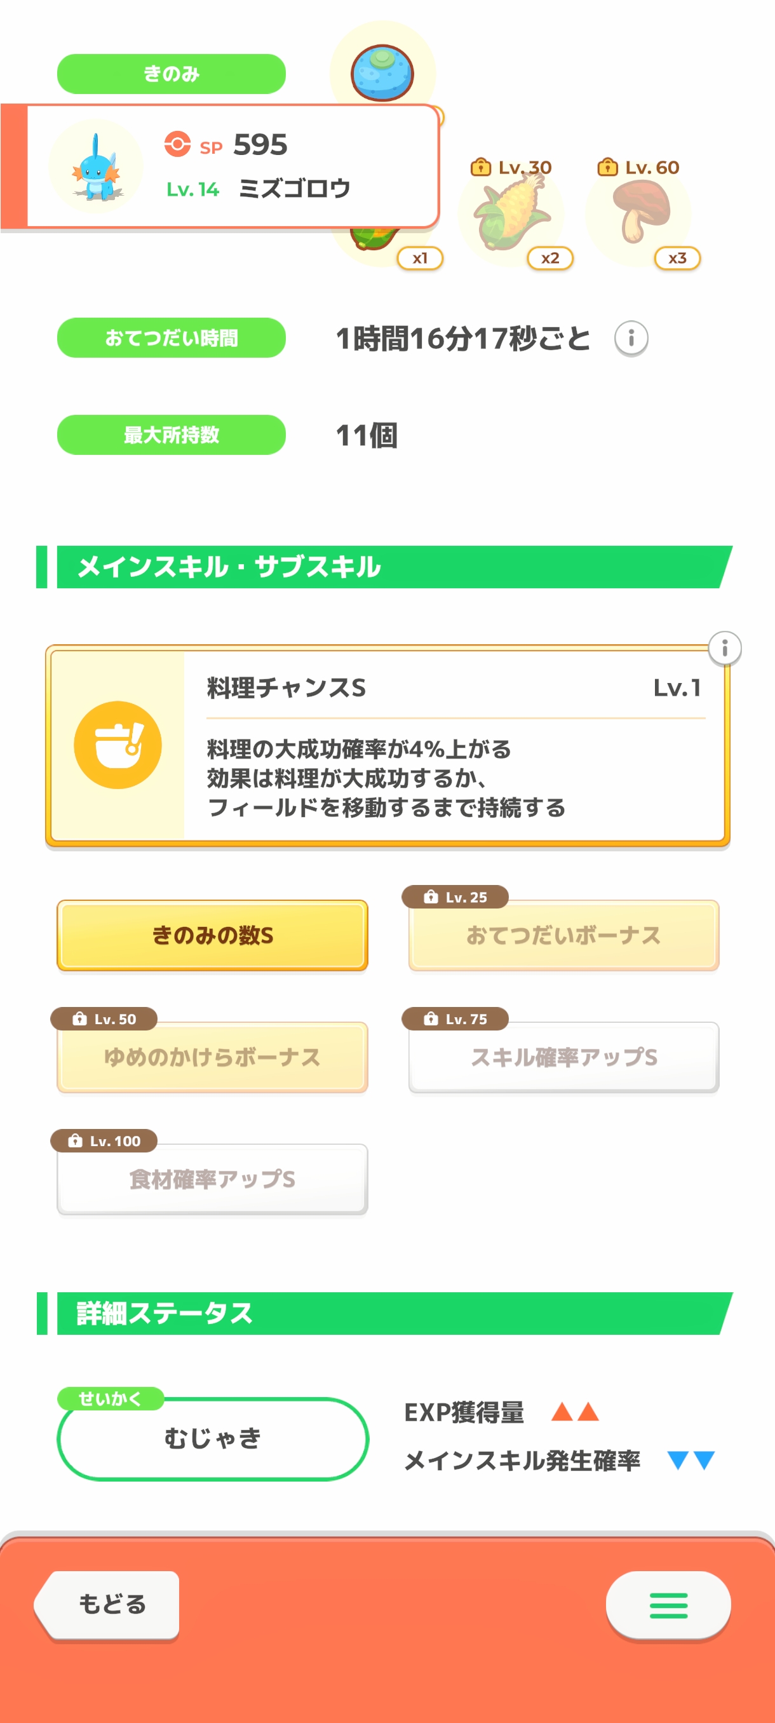Open info for おてつだい時間

coord(631,338)
